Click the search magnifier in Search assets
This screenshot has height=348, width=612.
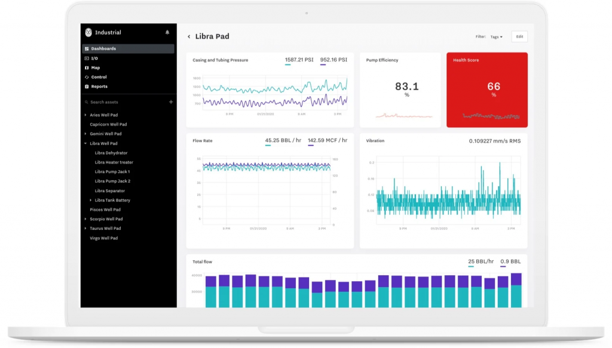(87, 102)
